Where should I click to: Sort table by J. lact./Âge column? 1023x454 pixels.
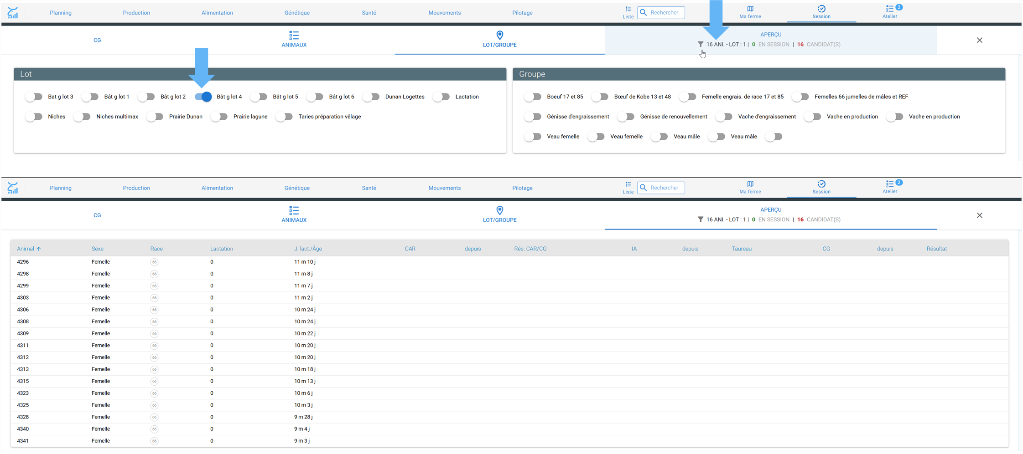point(308,249)
